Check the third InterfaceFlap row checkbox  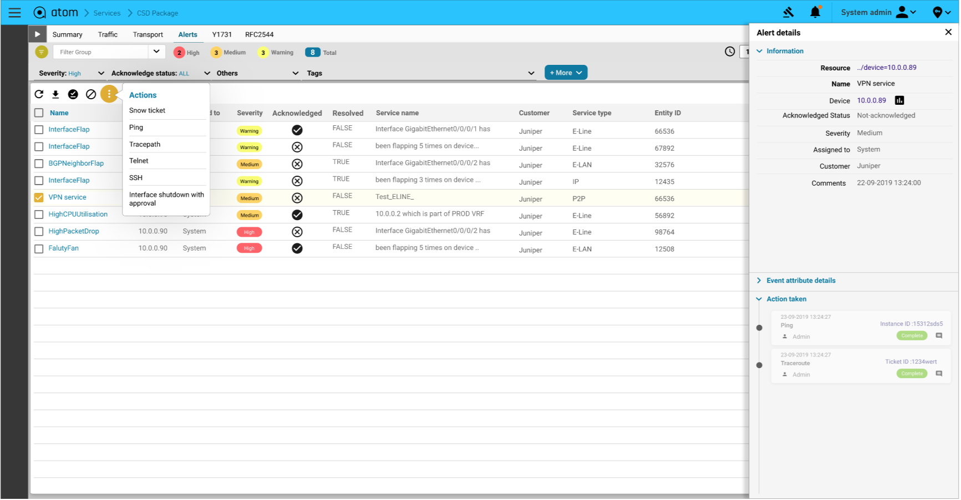pos(39,181)
